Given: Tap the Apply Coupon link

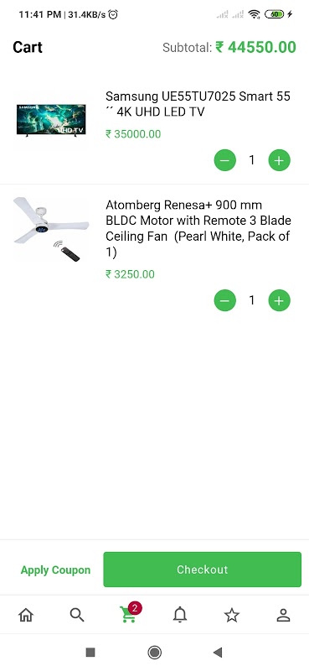Looking at the screenshot, I should point(55,570).
